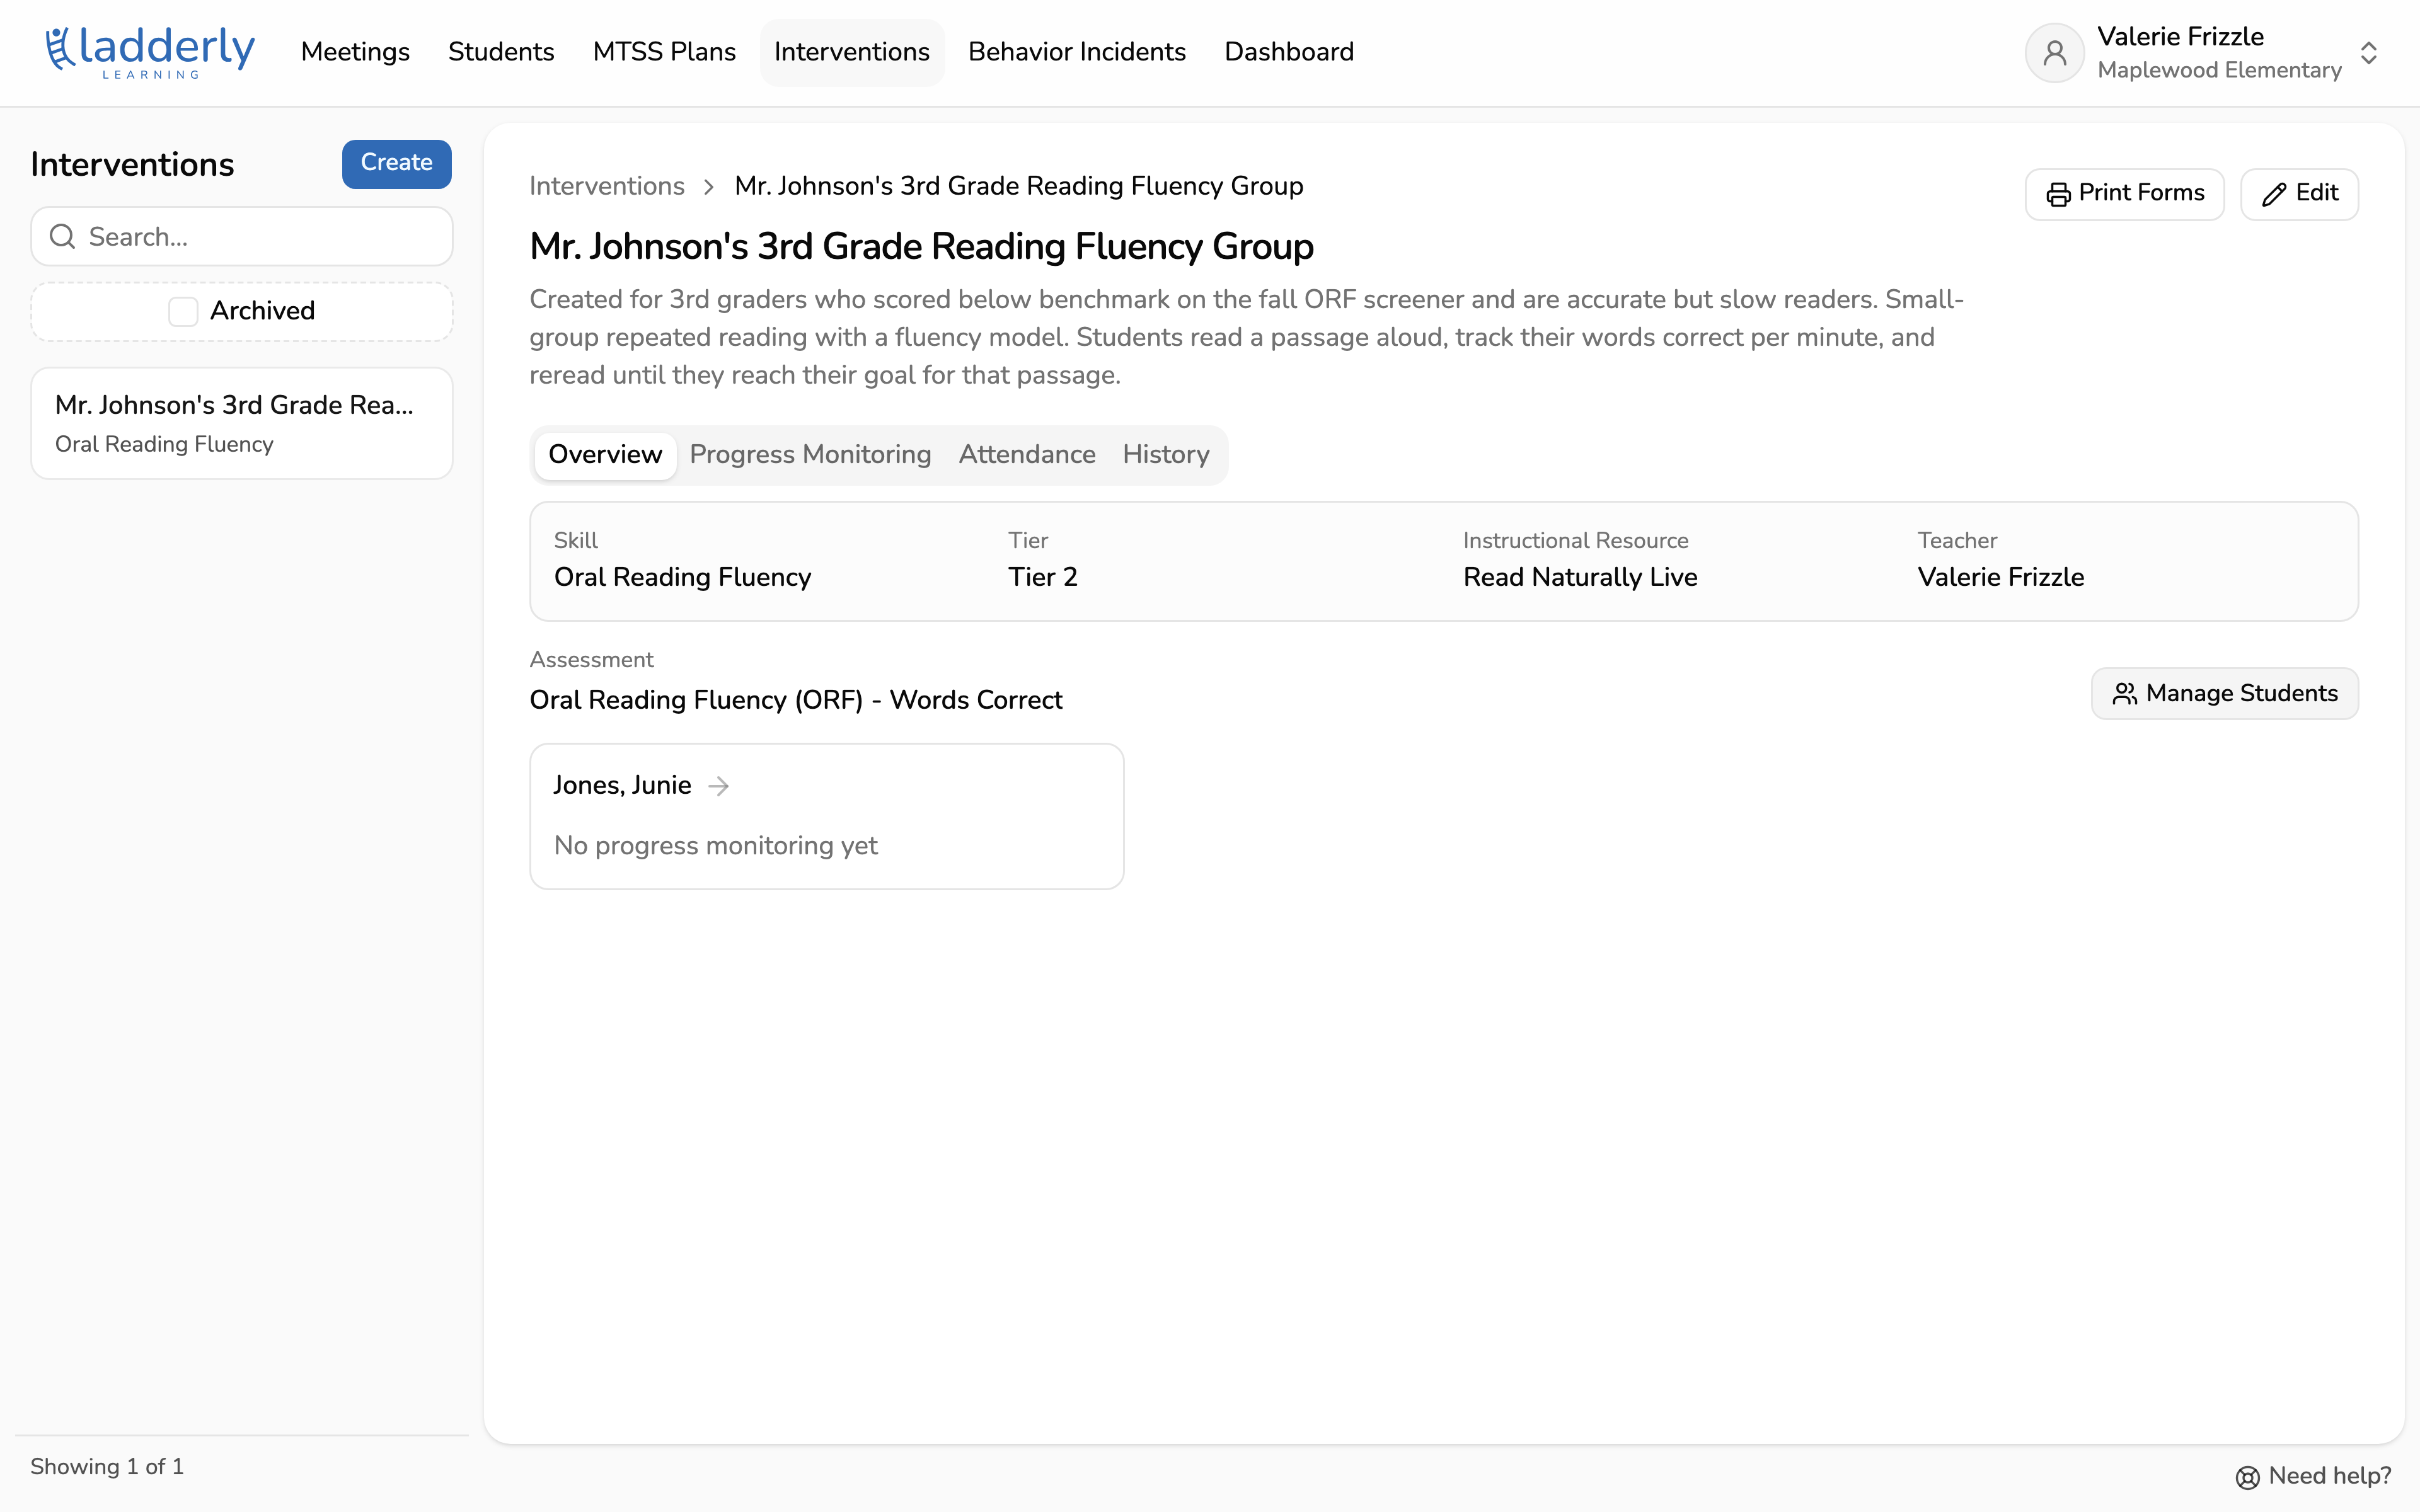Screen dimensions: 2420x1512
Task: Click the arrow next to Jones, Junie
Action: 718,786
